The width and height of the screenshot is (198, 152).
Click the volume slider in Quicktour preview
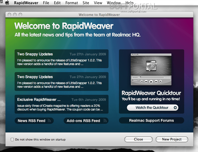[x=136, y=80]
